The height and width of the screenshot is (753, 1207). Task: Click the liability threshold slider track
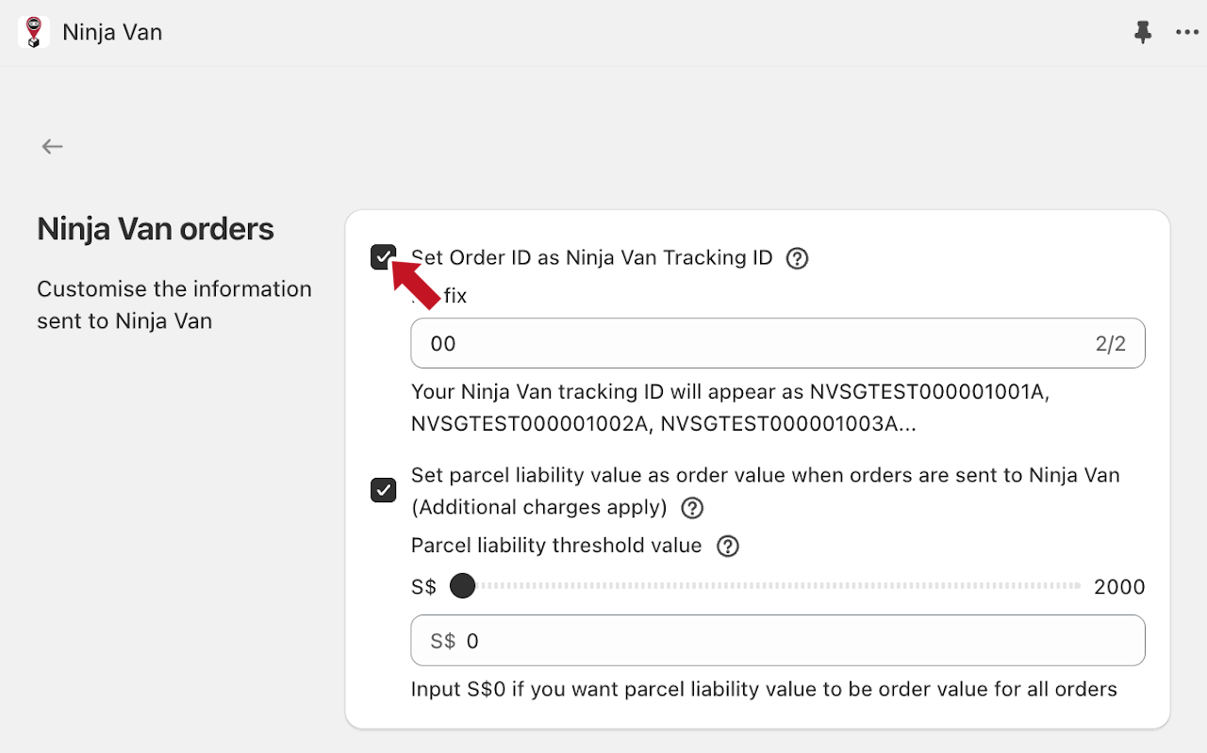coord(773,586)
